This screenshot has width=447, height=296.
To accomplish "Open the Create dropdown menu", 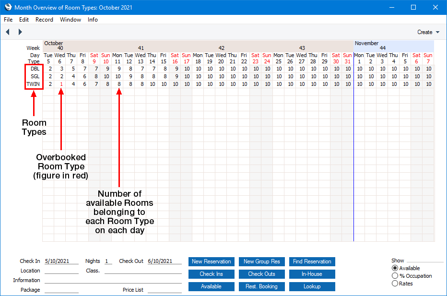I will click(428, 32).
